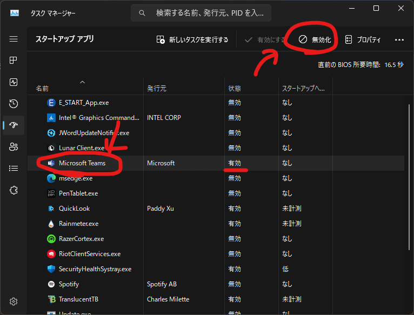The width and height of the screenshot is (414, 315).
Task: Click the msedge.exe Edge icon
Action: (51, 178)
